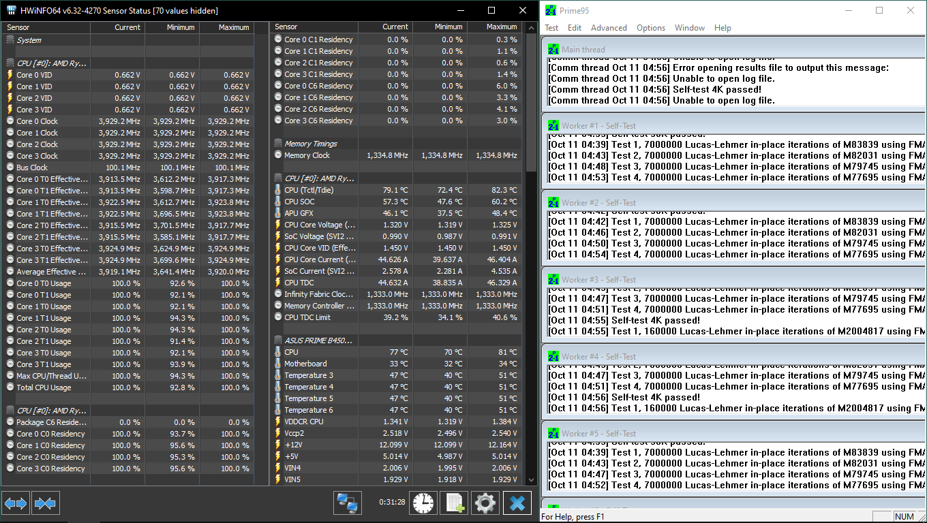
Task: Open the Help menu in Prime95
Action: 723,28
